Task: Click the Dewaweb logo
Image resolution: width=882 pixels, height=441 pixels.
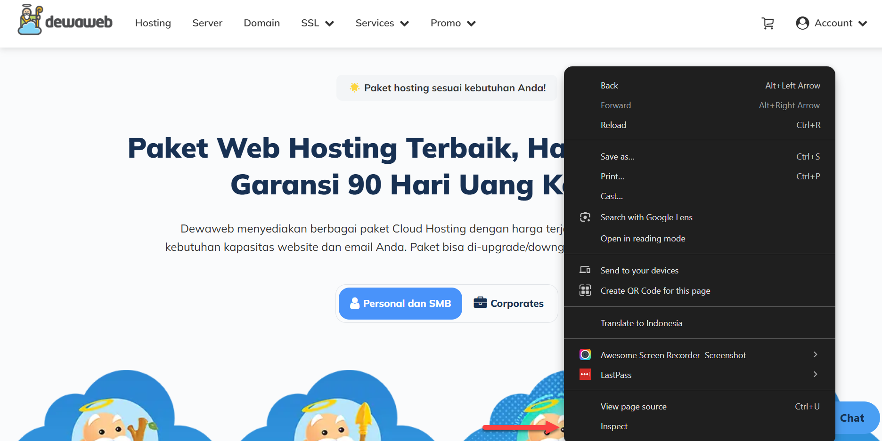Action: 65,20
